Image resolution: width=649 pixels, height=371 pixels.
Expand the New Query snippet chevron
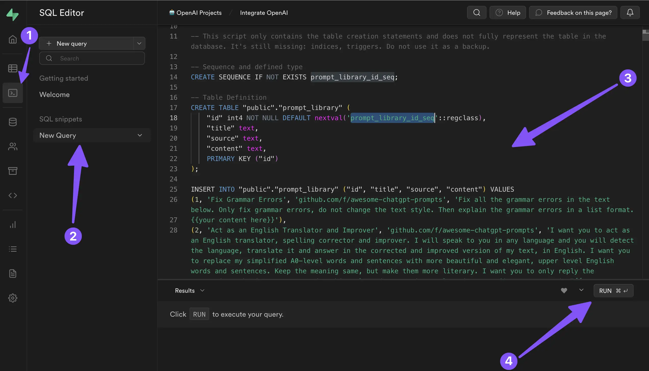tap(140, 135)
